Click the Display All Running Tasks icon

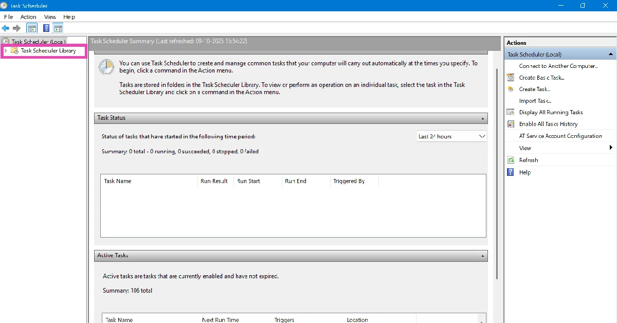(511, 112)
